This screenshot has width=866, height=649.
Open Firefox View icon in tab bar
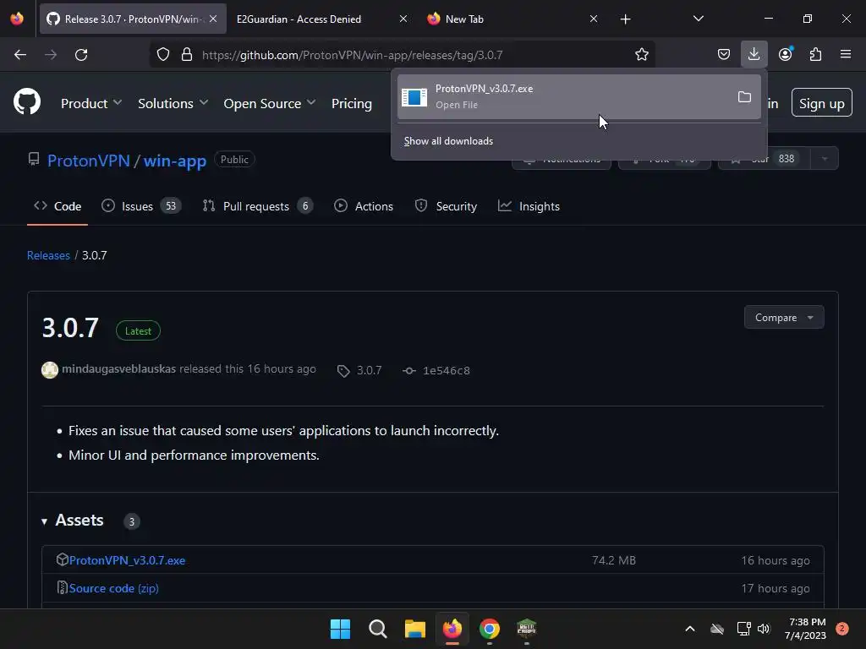pyautogui.click(x=17, y=19)
